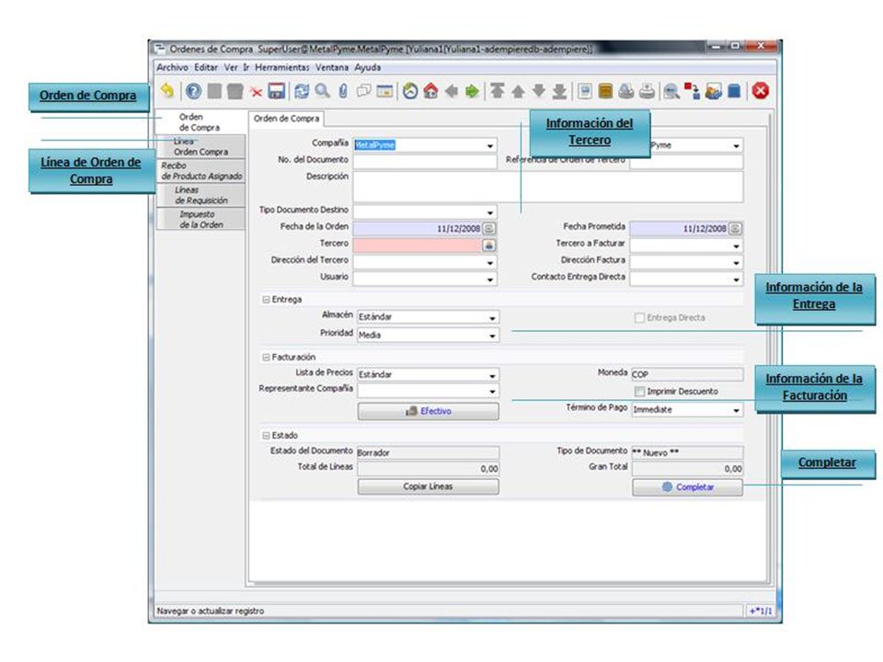Switch to Recibo de Producto Asignado tab
Screen dimensions: 883x662
[201, 171]
